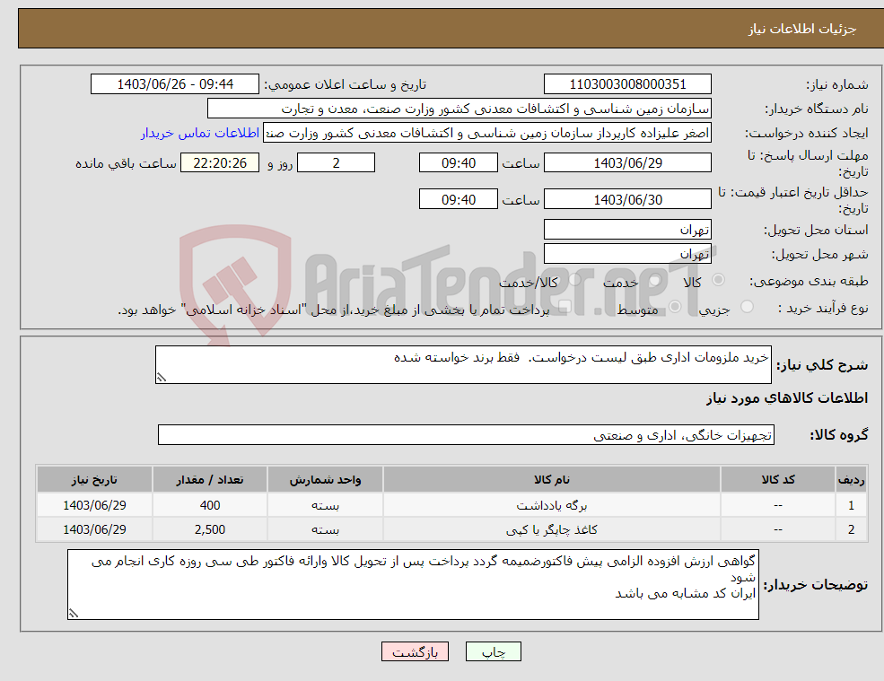Click the resize handle of buyer notes textarea
Image resolution: width=884 pixels, height=681 pixels.
[74, 614]
